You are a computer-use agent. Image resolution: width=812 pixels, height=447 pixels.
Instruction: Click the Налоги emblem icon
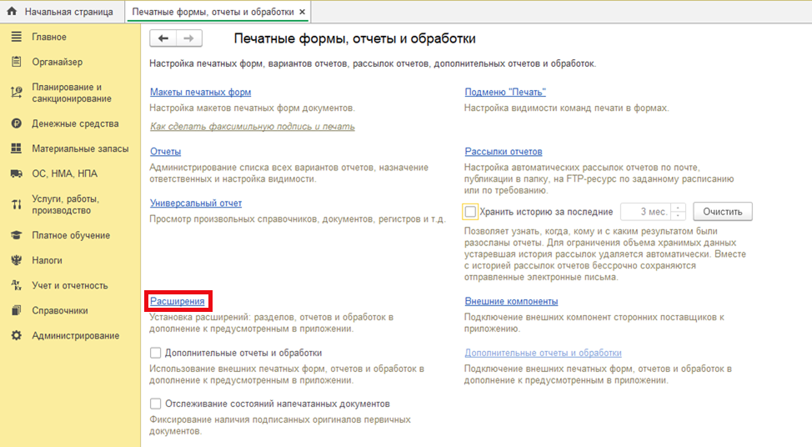17,260
